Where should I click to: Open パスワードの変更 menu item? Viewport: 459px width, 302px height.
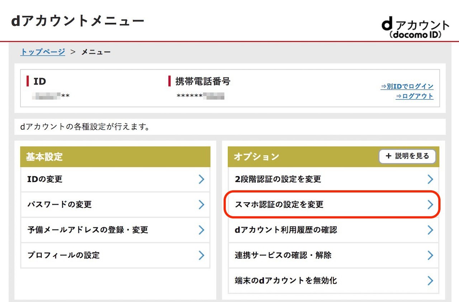click(x=115, y=205)
